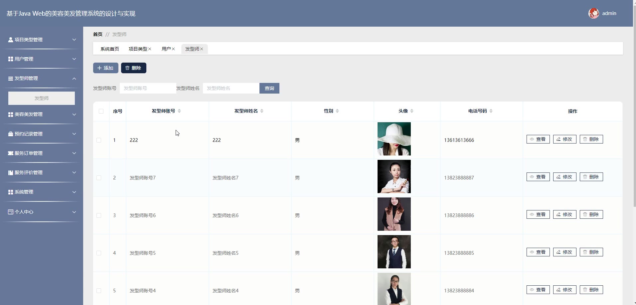Sort by 发型师姓名 column arrows

pyautogui.click(x=262, y=111)
